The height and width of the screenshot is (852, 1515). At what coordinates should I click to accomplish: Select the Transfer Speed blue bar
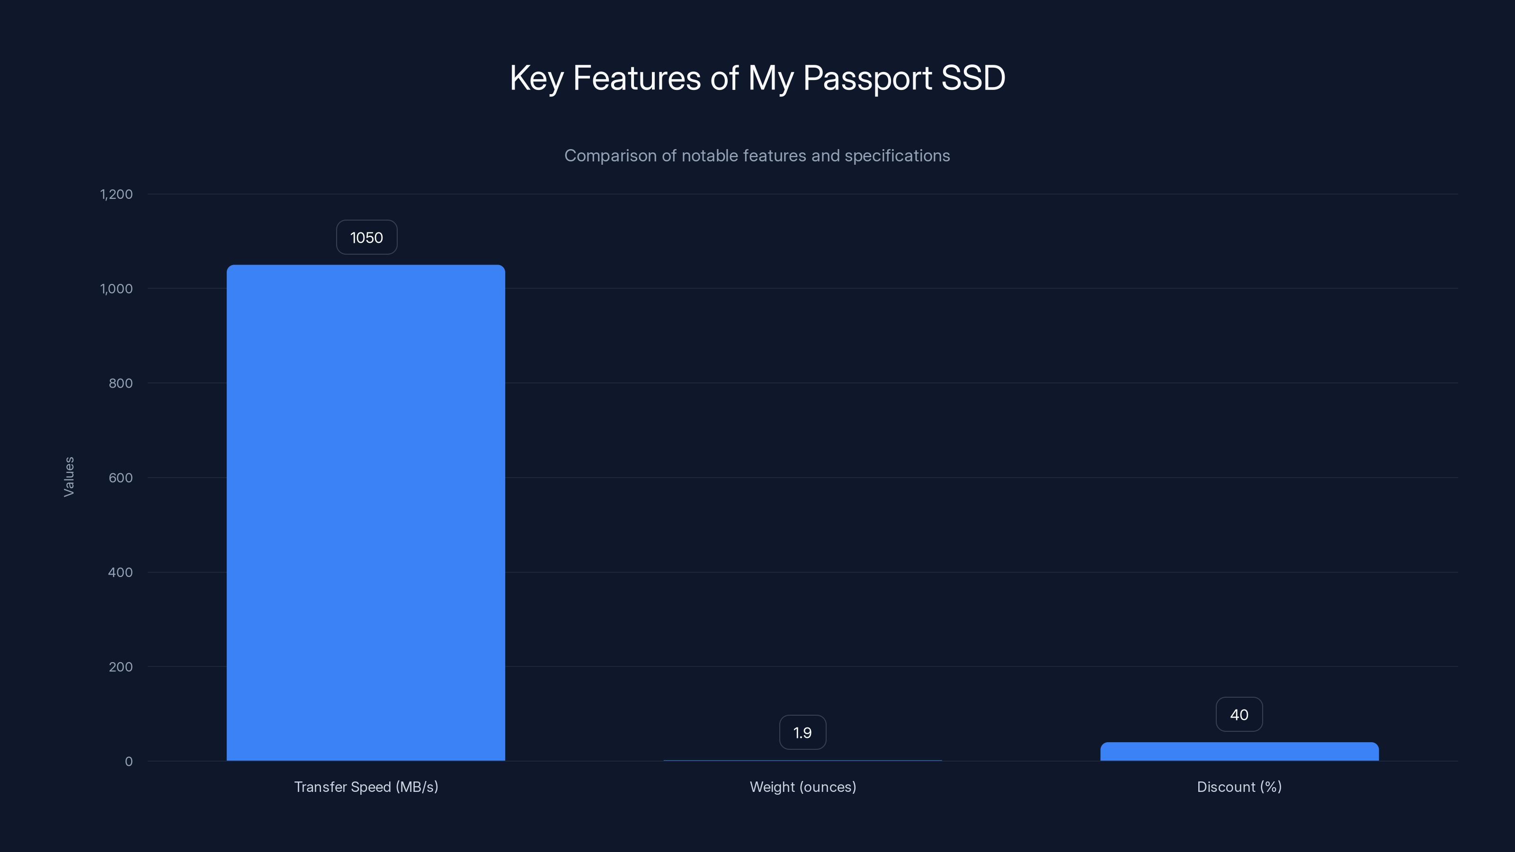366,513
